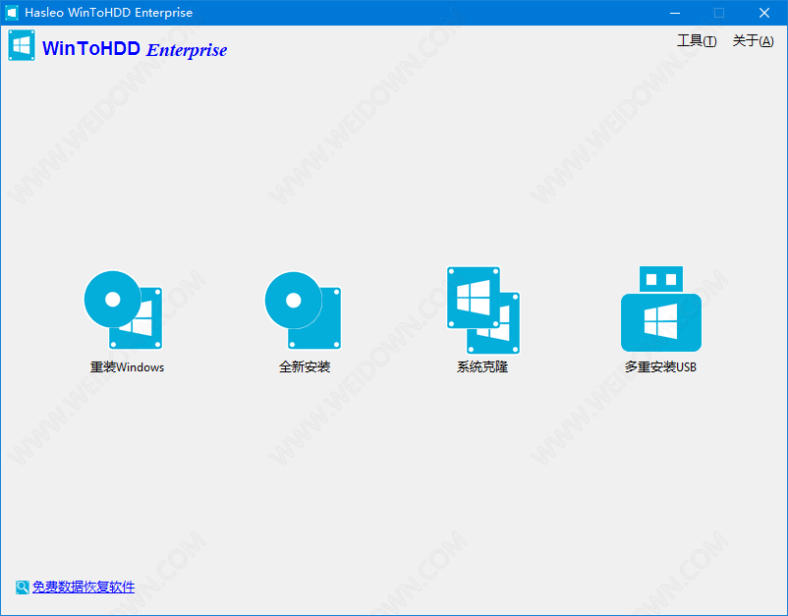Launch the System Clone (系统克隆) icon

coord(483,310)
